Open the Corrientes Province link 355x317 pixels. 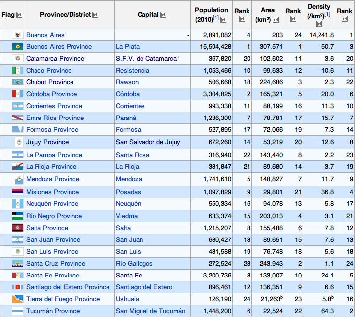(54, 106)
